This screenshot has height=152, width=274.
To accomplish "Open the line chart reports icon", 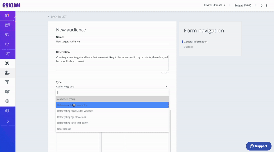I will pyautogui.click(x=7, y=44).
